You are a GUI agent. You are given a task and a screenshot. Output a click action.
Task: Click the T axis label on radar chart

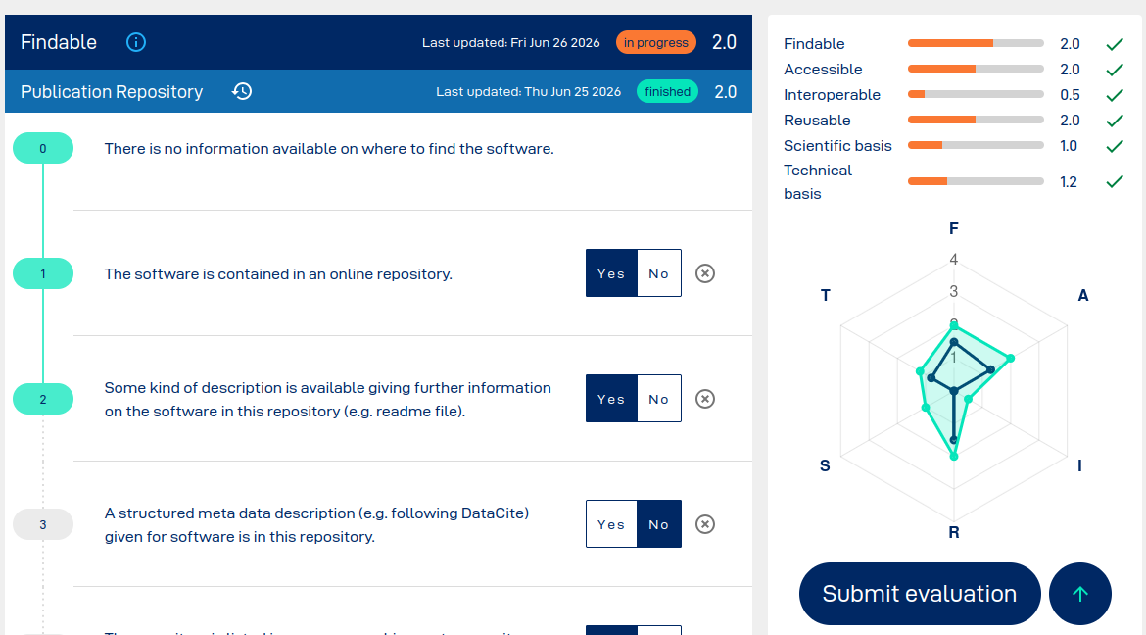pyautogui.click(x=825, y=296)
